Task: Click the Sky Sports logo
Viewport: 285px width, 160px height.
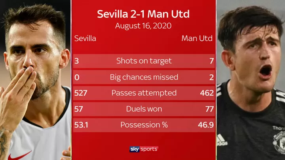Action: pos(144,149)
